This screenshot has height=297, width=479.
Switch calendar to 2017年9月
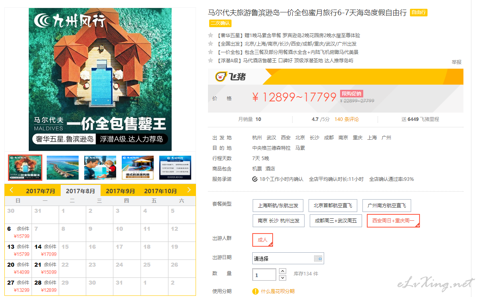[x=121, y=191]
